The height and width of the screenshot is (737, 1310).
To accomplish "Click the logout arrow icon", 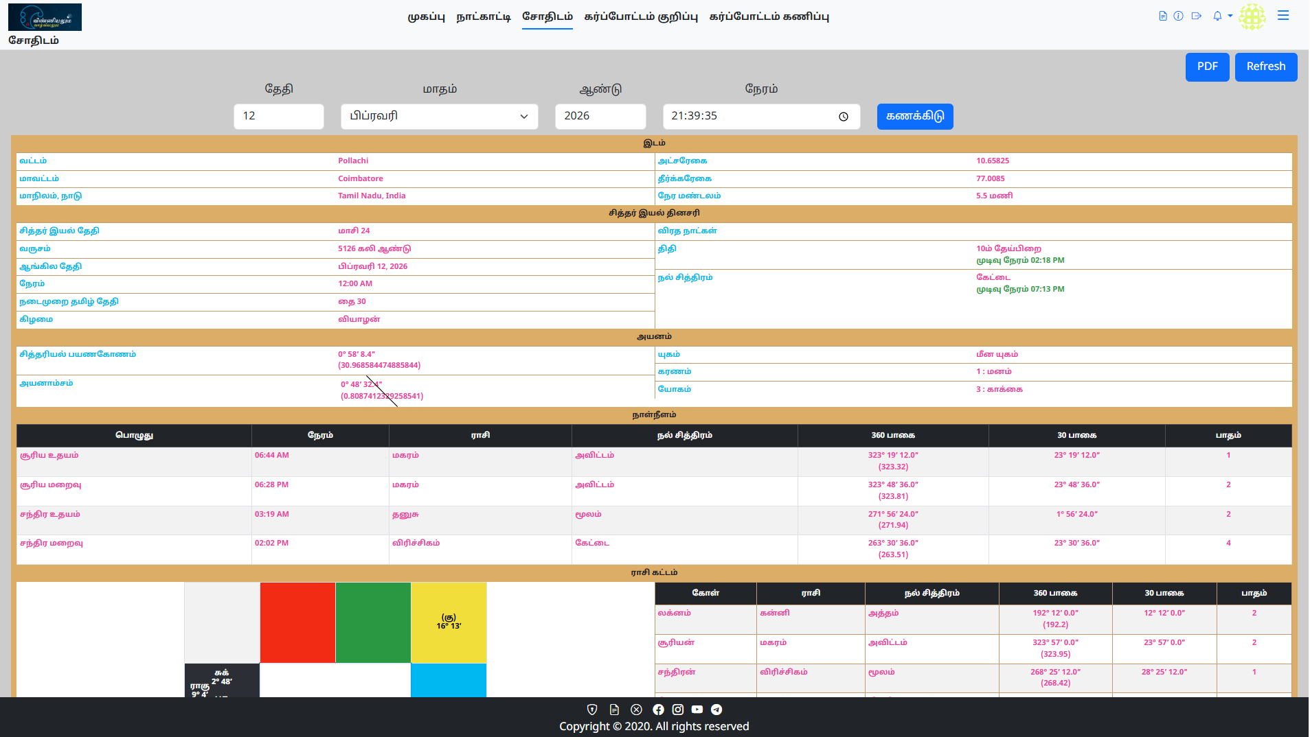I will click(1197, 16).
